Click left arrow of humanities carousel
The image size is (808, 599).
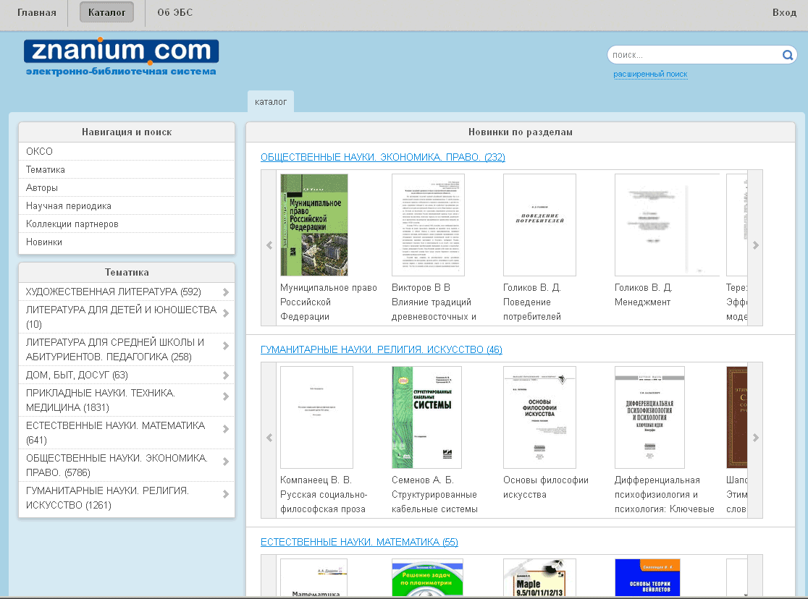point(269,438)
